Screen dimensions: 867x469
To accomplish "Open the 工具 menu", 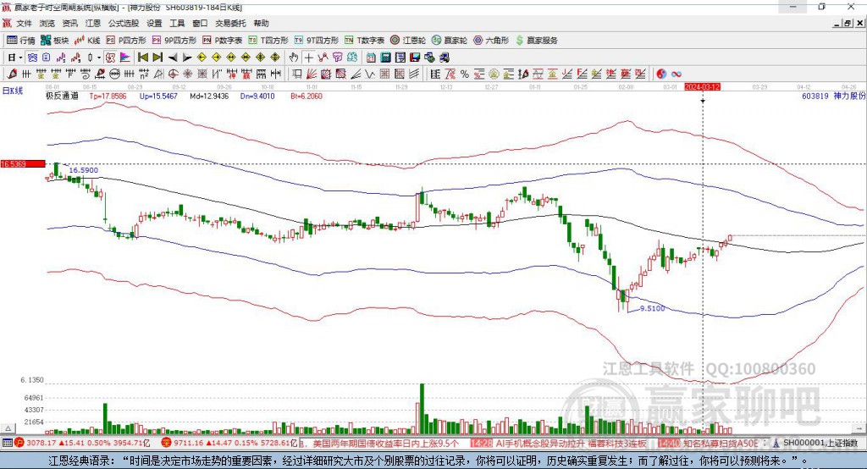I will click(x=177, y=23).
